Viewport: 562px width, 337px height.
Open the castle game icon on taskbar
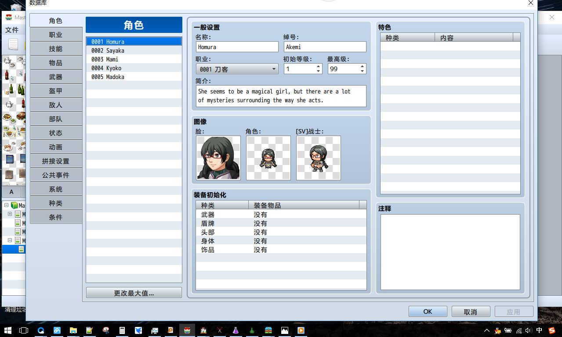203,330
